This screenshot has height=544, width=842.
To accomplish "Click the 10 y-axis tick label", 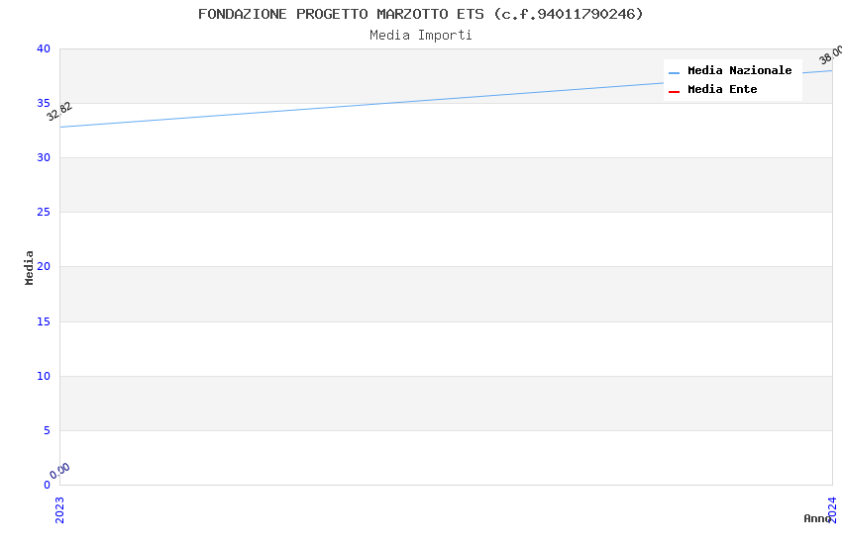I will 44,377.
